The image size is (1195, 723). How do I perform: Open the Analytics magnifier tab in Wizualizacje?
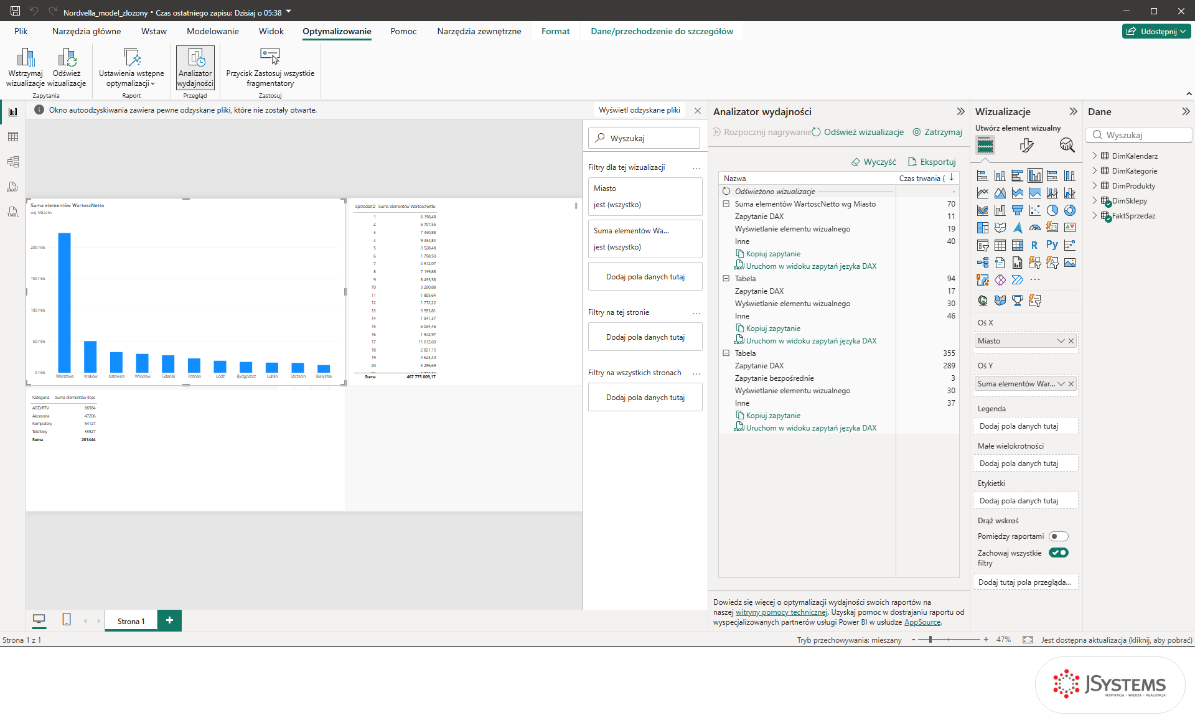point(1067,146)
